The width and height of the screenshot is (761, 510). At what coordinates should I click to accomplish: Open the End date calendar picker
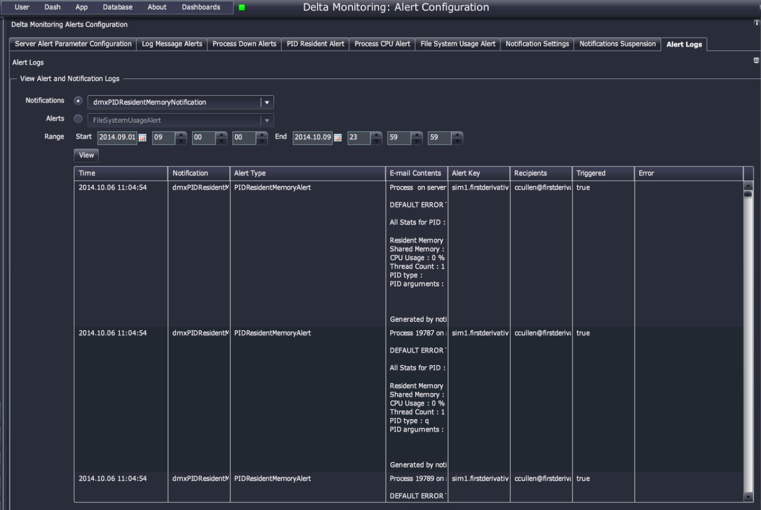click(337, 138)
